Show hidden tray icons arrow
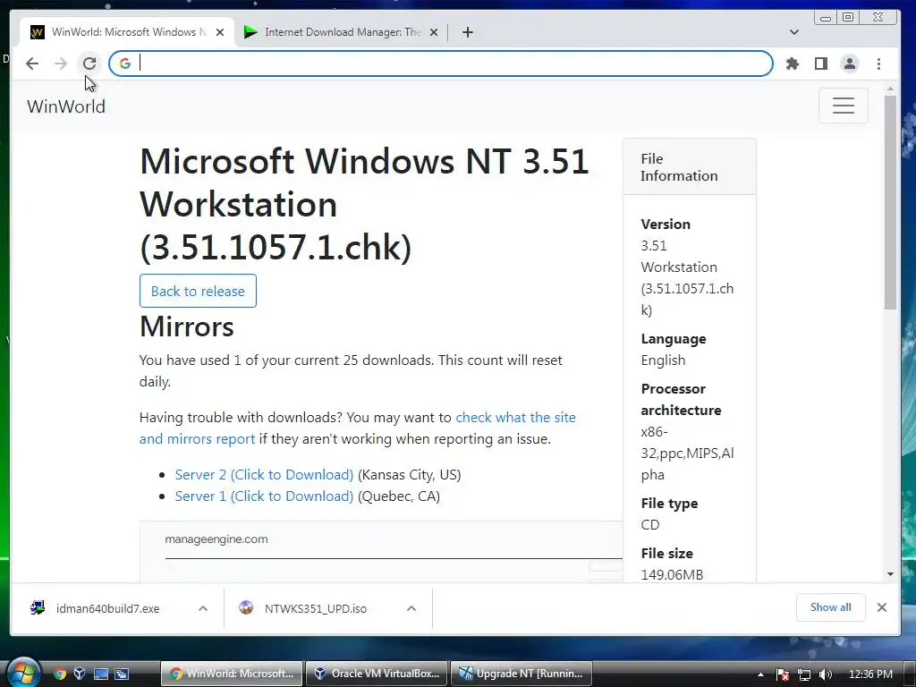Viewport: 916px width, 687px height. [760, 674]
